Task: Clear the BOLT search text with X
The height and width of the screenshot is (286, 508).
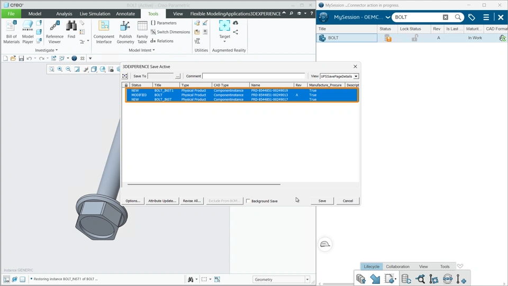Action: coord(446,17)
